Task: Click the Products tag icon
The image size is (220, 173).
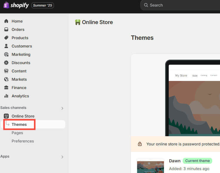Action: [6, 38]
